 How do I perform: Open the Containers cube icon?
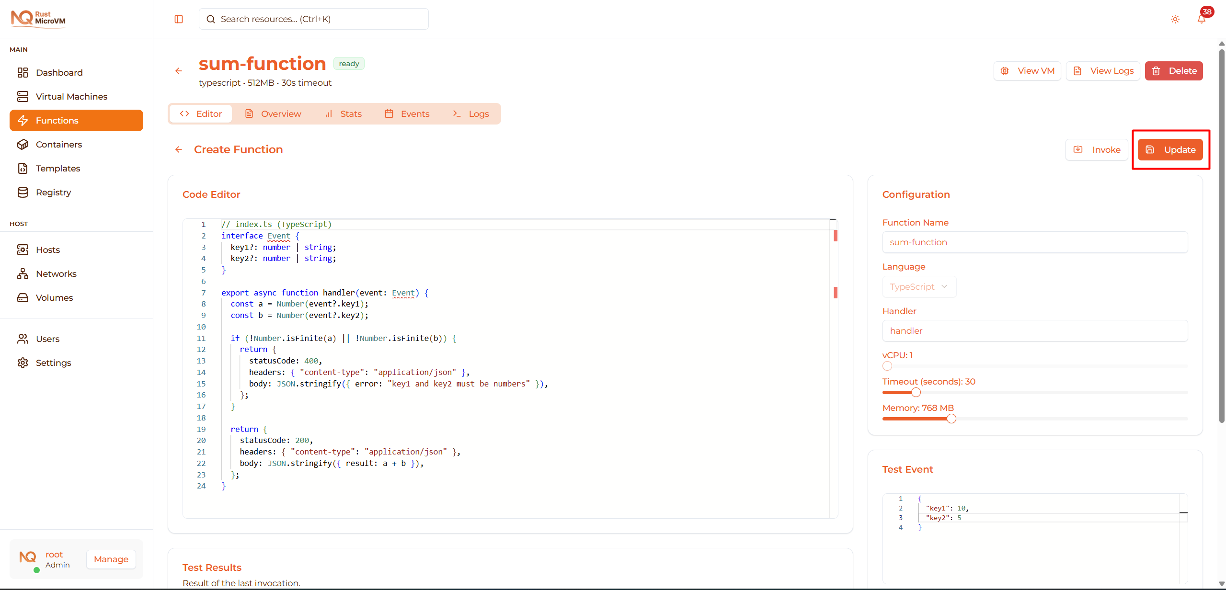point(23,144)
